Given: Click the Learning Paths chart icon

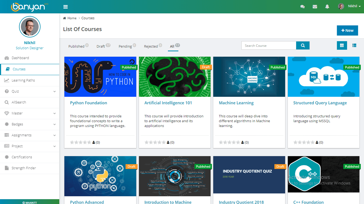Looking at the screenshot, I should tap(7, 80).
